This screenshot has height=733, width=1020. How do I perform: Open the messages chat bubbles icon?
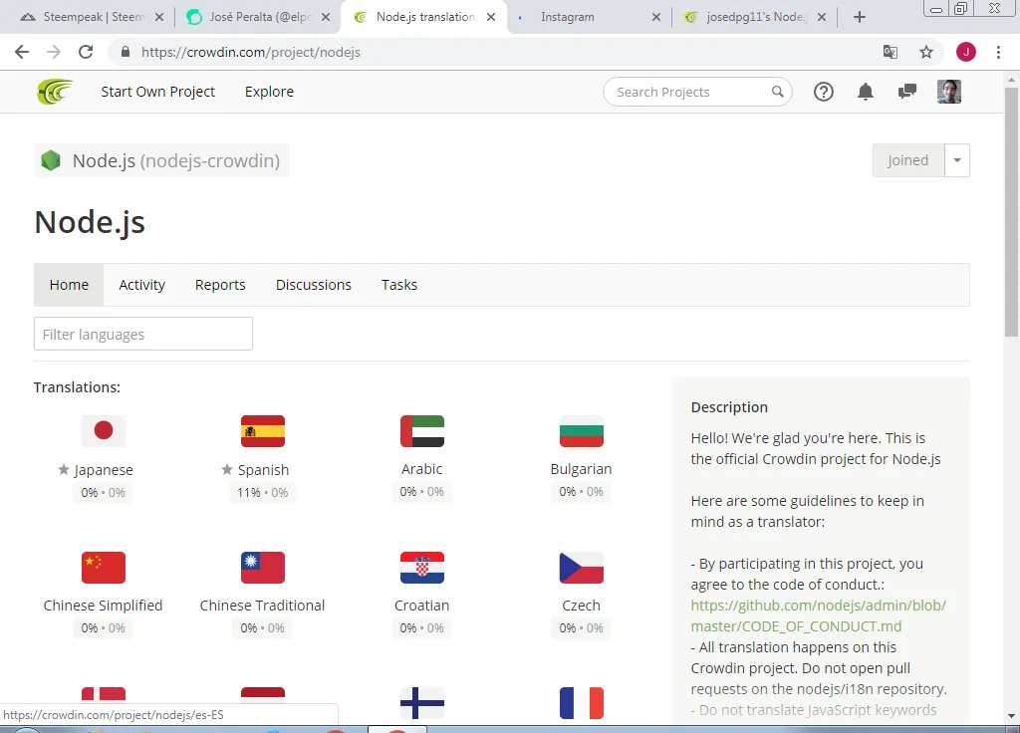[906, 92]
